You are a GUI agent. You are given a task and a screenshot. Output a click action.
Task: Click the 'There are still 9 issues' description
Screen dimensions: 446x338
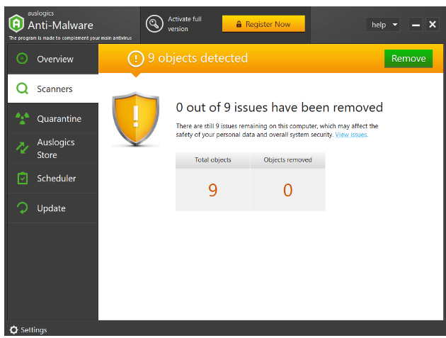277,130
